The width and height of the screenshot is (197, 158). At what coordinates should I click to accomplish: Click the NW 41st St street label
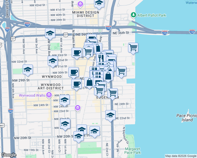coord(58,10)
